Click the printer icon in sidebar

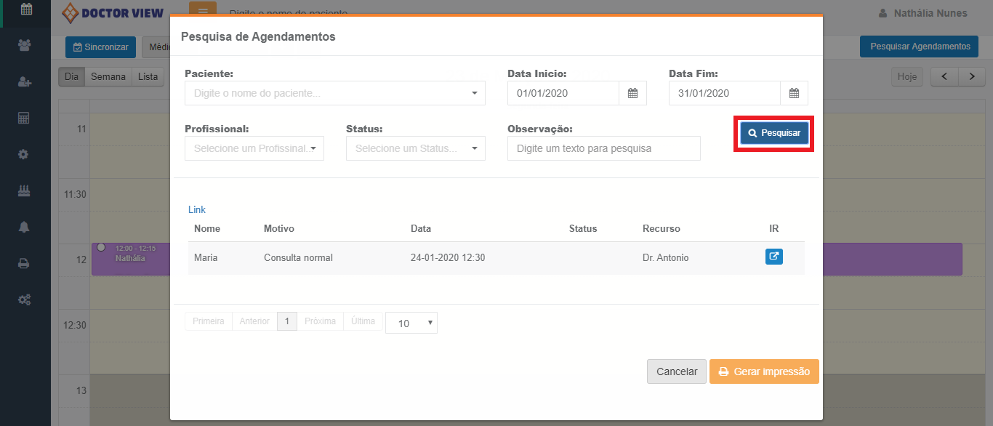coord(24,263)
